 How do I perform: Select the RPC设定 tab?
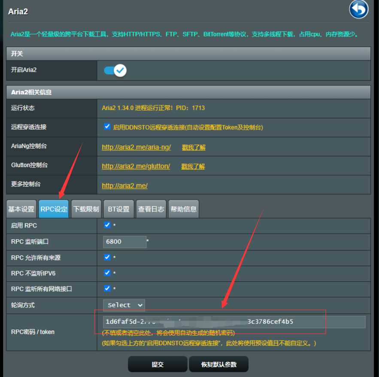pos(54,209)
